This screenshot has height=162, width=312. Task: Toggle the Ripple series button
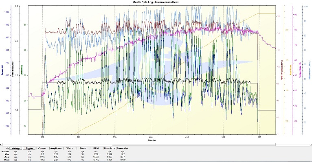point(29,148)
